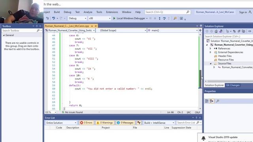Collapse the General group in Toolbox
Screen dimensions: 253x142
tap(4, 35)
